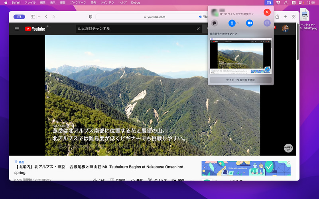Click the 現在共有中のウインドウ heading
319x199 pixels.
[223, 34]
